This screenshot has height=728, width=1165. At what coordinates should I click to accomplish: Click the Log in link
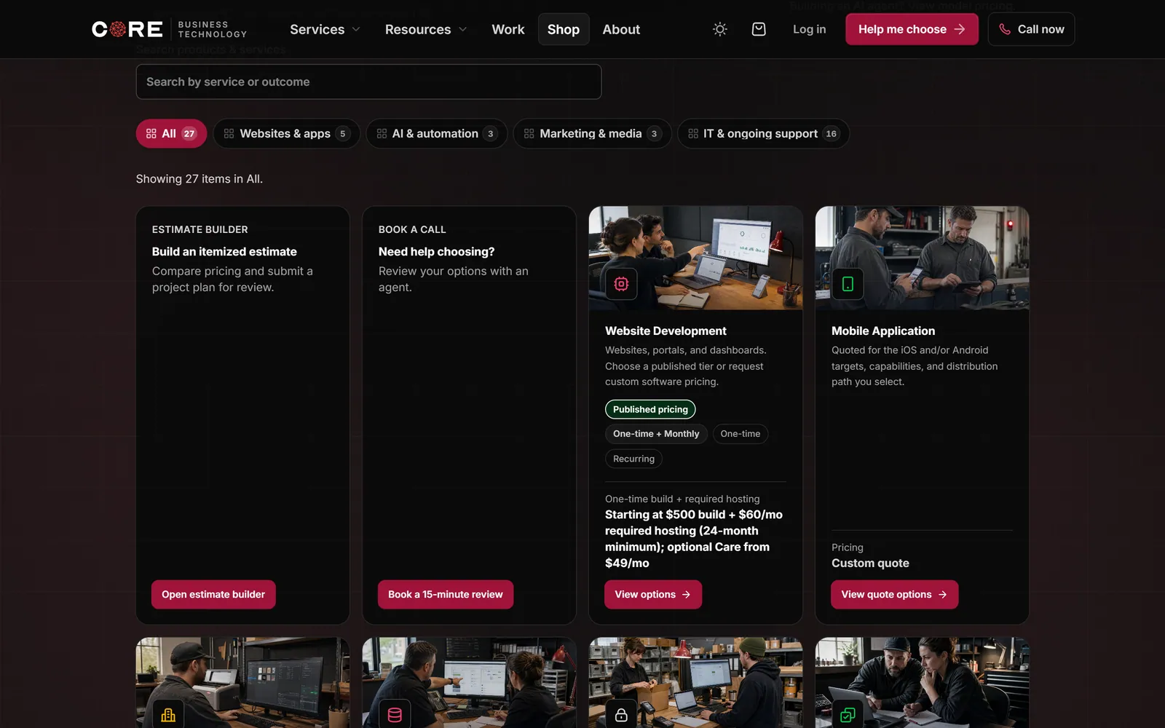[x=809, y=29]
